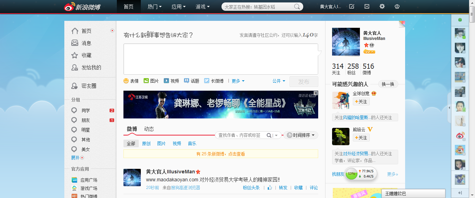Open the 长微博 long post tool
Screen dimensions: 475x198
coord(214,81)
